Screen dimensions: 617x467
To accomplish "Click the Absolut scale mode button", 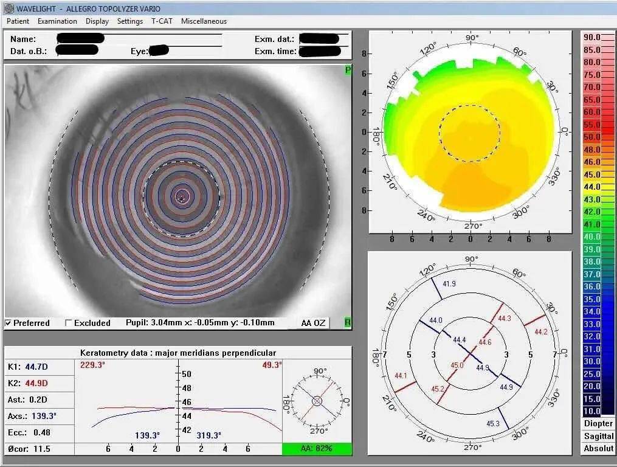I will [598, 449].
